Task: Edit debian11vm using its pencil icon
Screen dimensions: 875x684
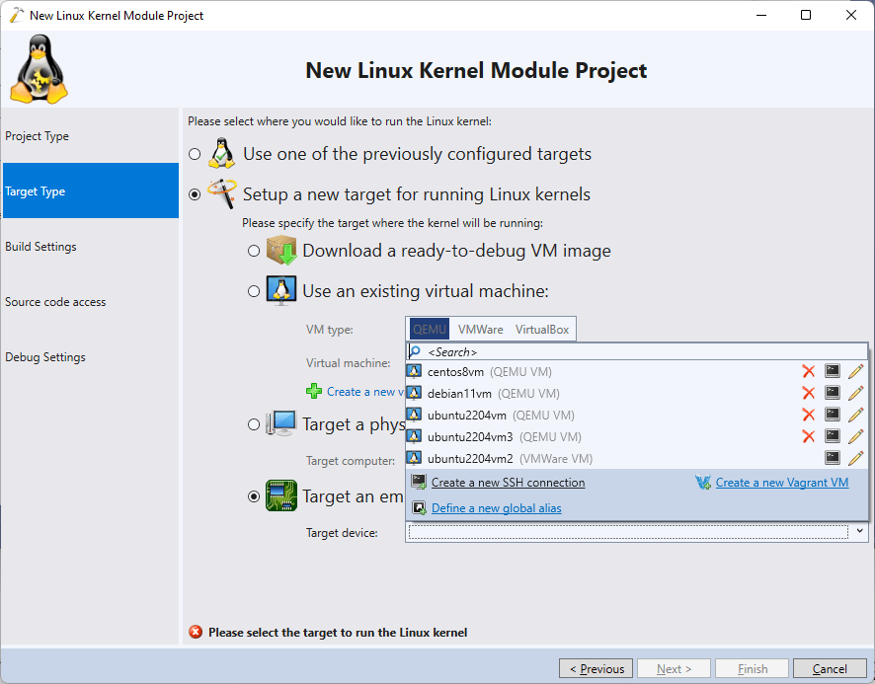Action: pos(855,393)
